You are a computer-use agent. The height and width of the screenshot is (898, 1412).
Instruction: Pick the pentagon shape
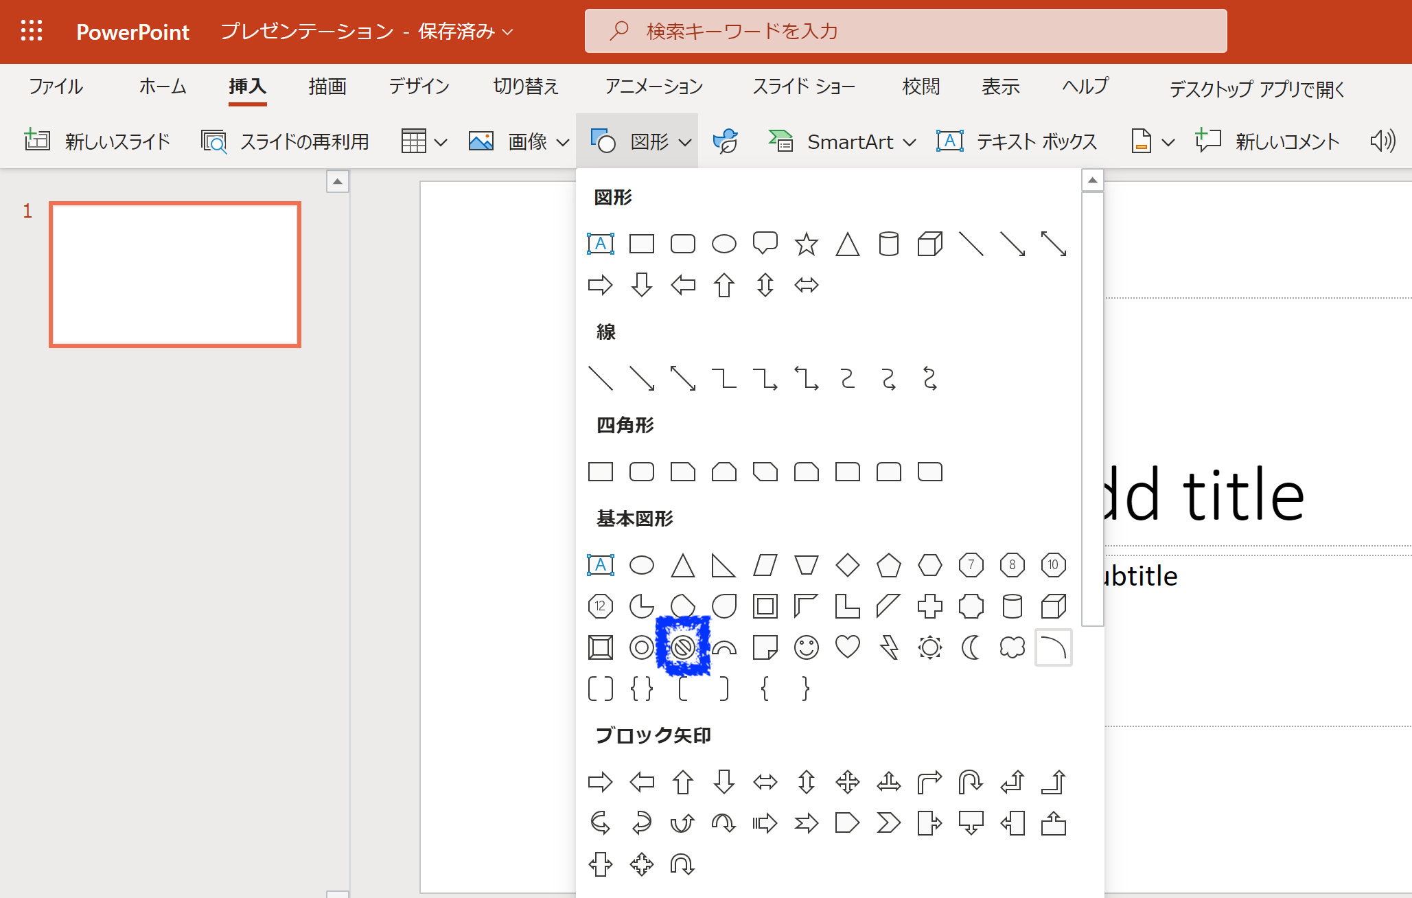[x=888, y=565]
